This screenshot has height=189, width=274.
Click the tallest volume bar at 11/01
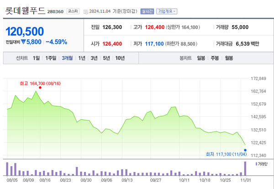245,168
